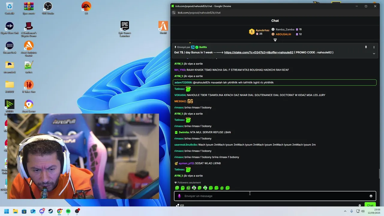
Task: Insert the second green emote in quick bar
Action: pos(183,188)
